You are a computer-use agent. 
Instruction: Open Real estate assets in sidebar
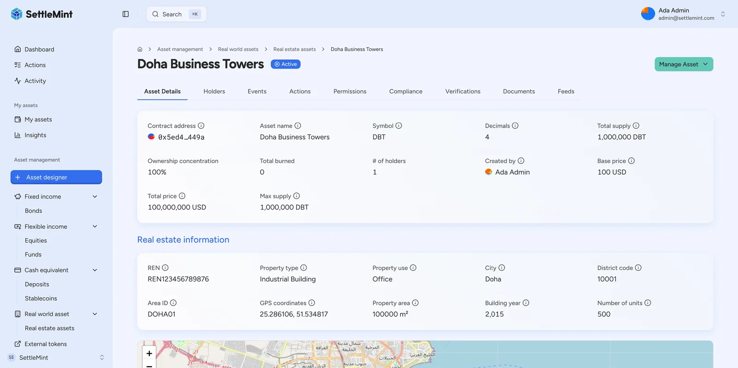point(49,328)
